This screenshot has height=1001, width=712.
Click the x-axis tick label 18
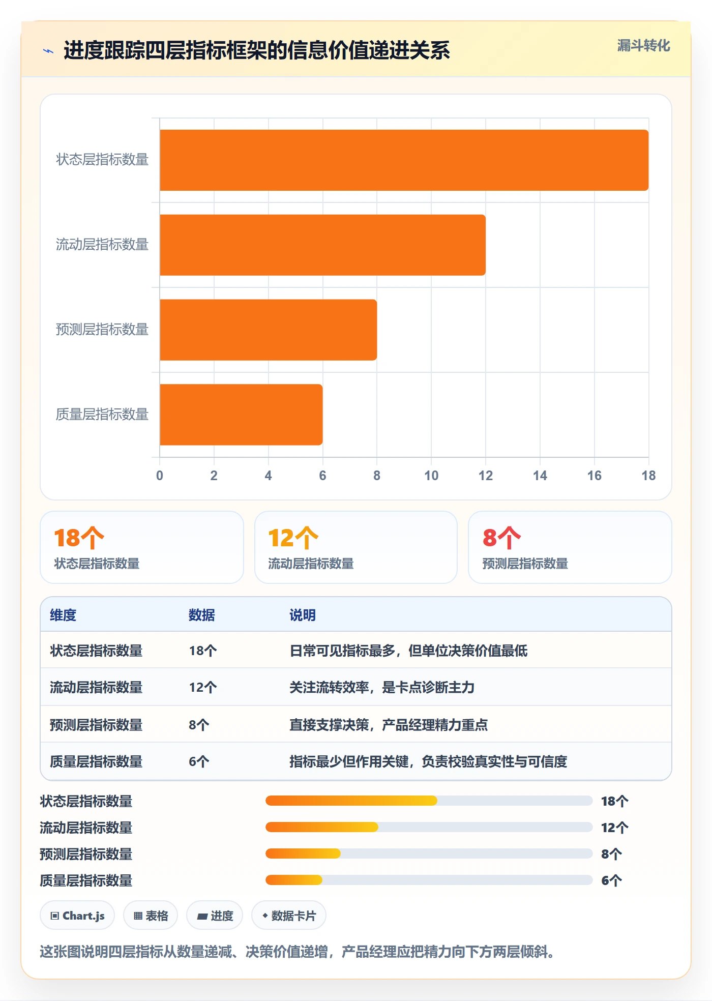(648, 476)
